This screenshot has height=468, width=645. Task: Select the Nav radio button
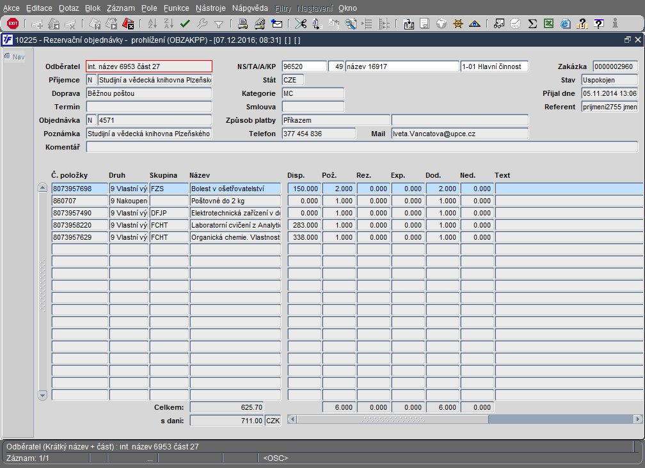click(8, 56)
